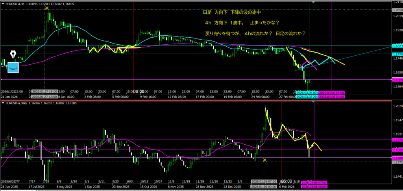Image resolution: width=403 pixels, height=191 pixels.
Task: Click H4 chart shift triangle marker
Action: (x=313, y=2)
